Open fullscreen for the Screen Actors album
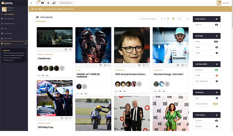Viewport: 233px width, 136px height. tap(147, 65)
